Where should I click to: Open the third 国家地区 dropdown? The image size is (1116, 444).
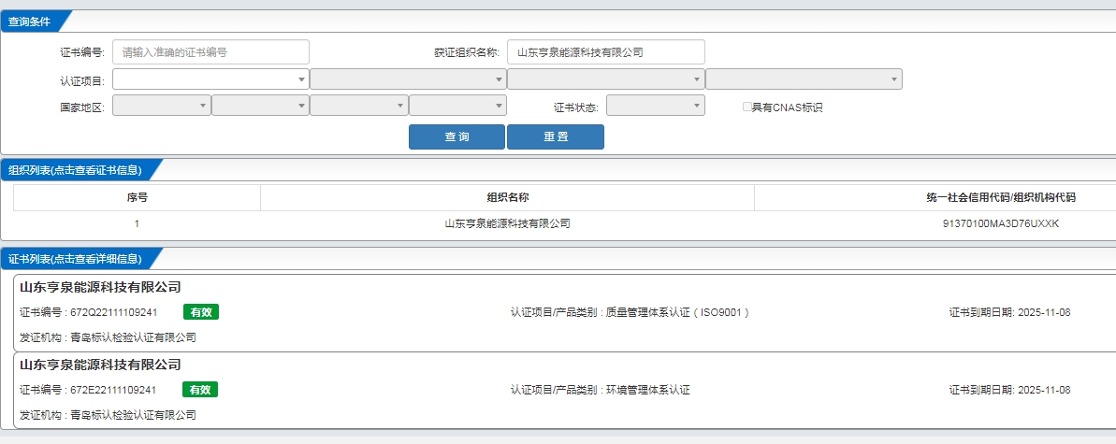359,106
